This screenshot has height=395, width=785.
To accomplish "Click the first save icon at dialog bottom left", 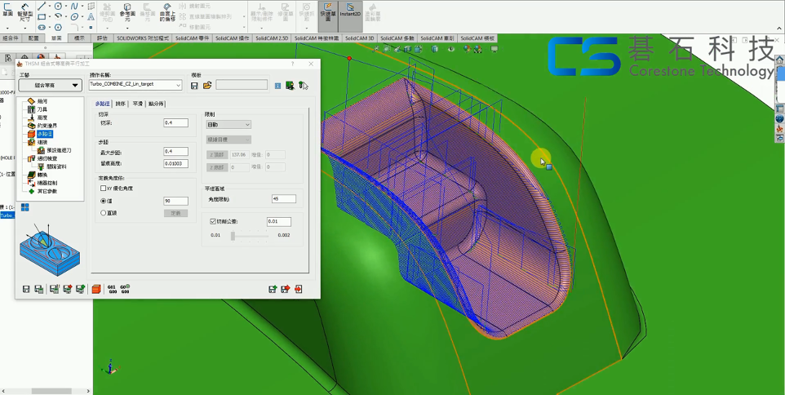I will (26, 289).
